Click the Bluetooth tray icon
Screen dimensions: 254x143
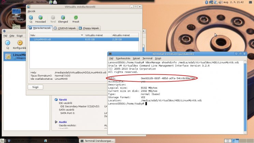[x=207, y=2]
